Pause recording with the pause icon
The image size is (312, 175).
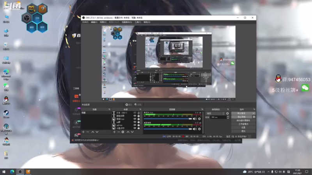pyautogui.click(x=254, y=117)
